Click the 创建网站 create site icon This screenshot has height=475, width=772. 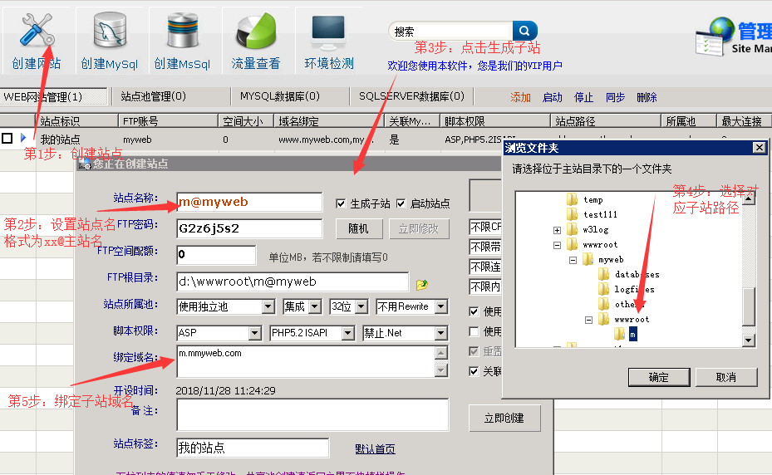(x=36, y=40)
